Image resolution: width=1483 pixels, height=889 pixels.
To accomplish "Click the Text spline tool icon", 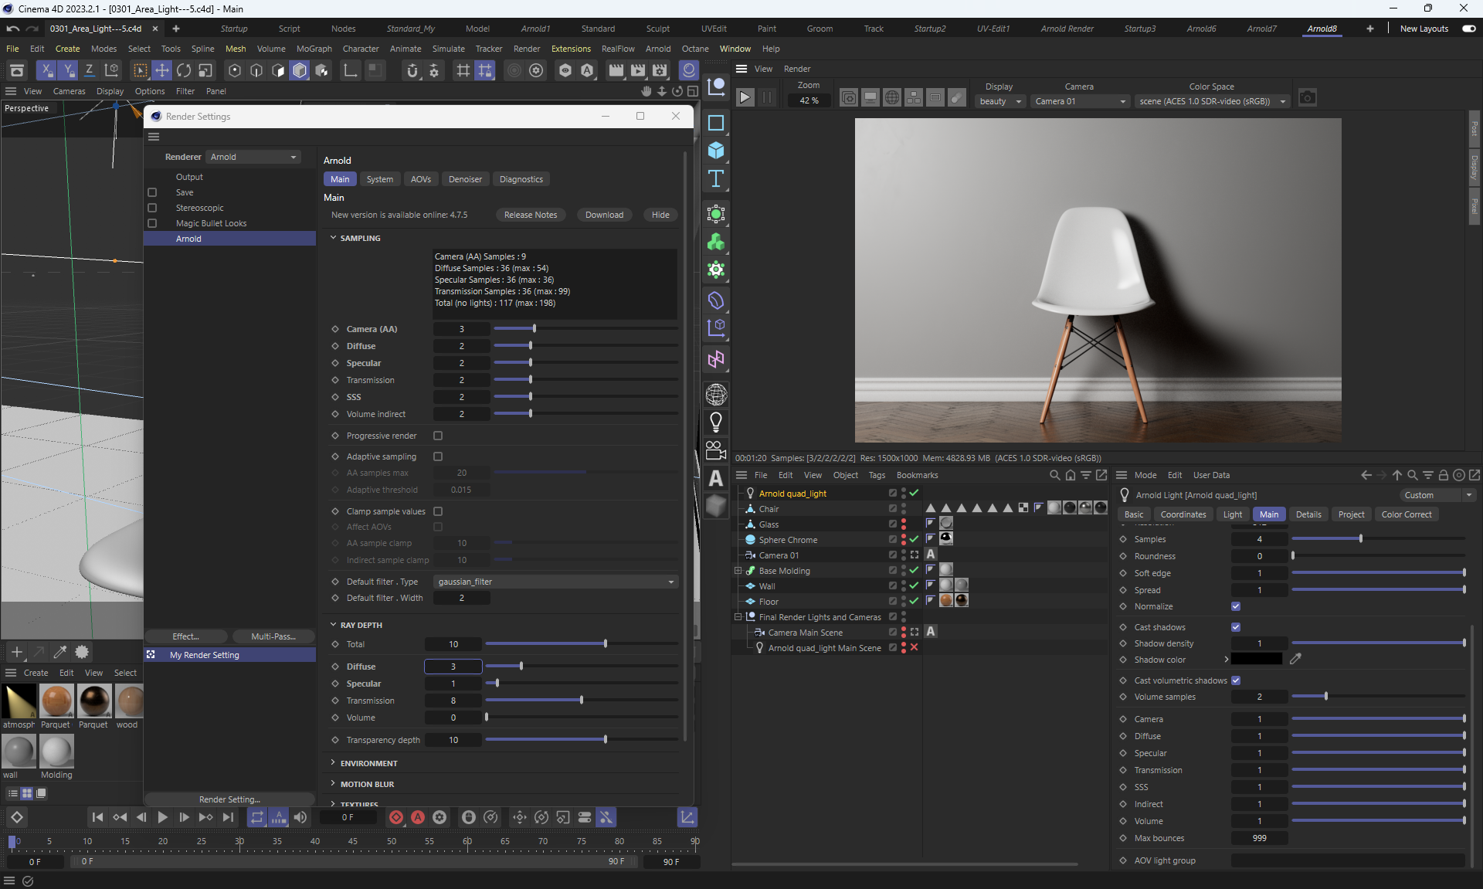I will point(716,178).
